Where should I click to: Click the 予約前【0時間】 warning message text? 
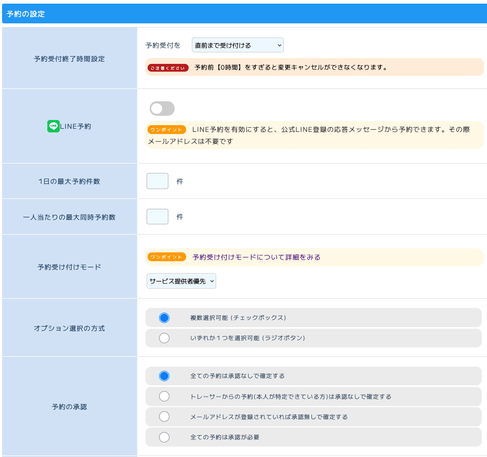[291, 68]
